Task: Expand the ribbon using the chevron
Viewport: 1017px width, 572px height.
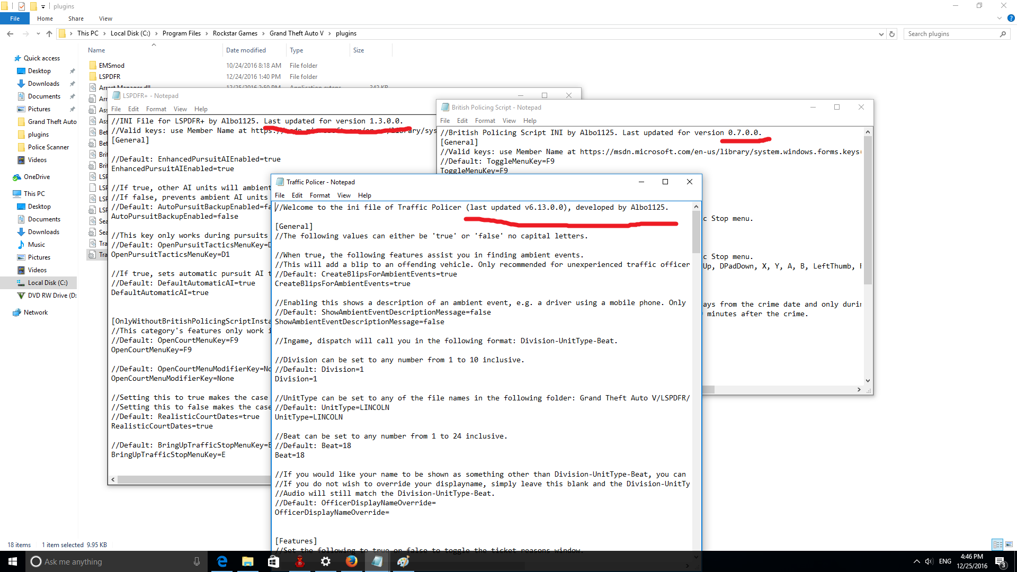Action: point(999,18)
